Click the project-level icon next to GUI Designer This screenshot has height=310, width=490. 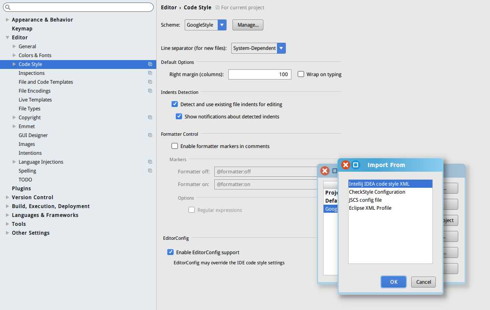click(x=150, y=135)
